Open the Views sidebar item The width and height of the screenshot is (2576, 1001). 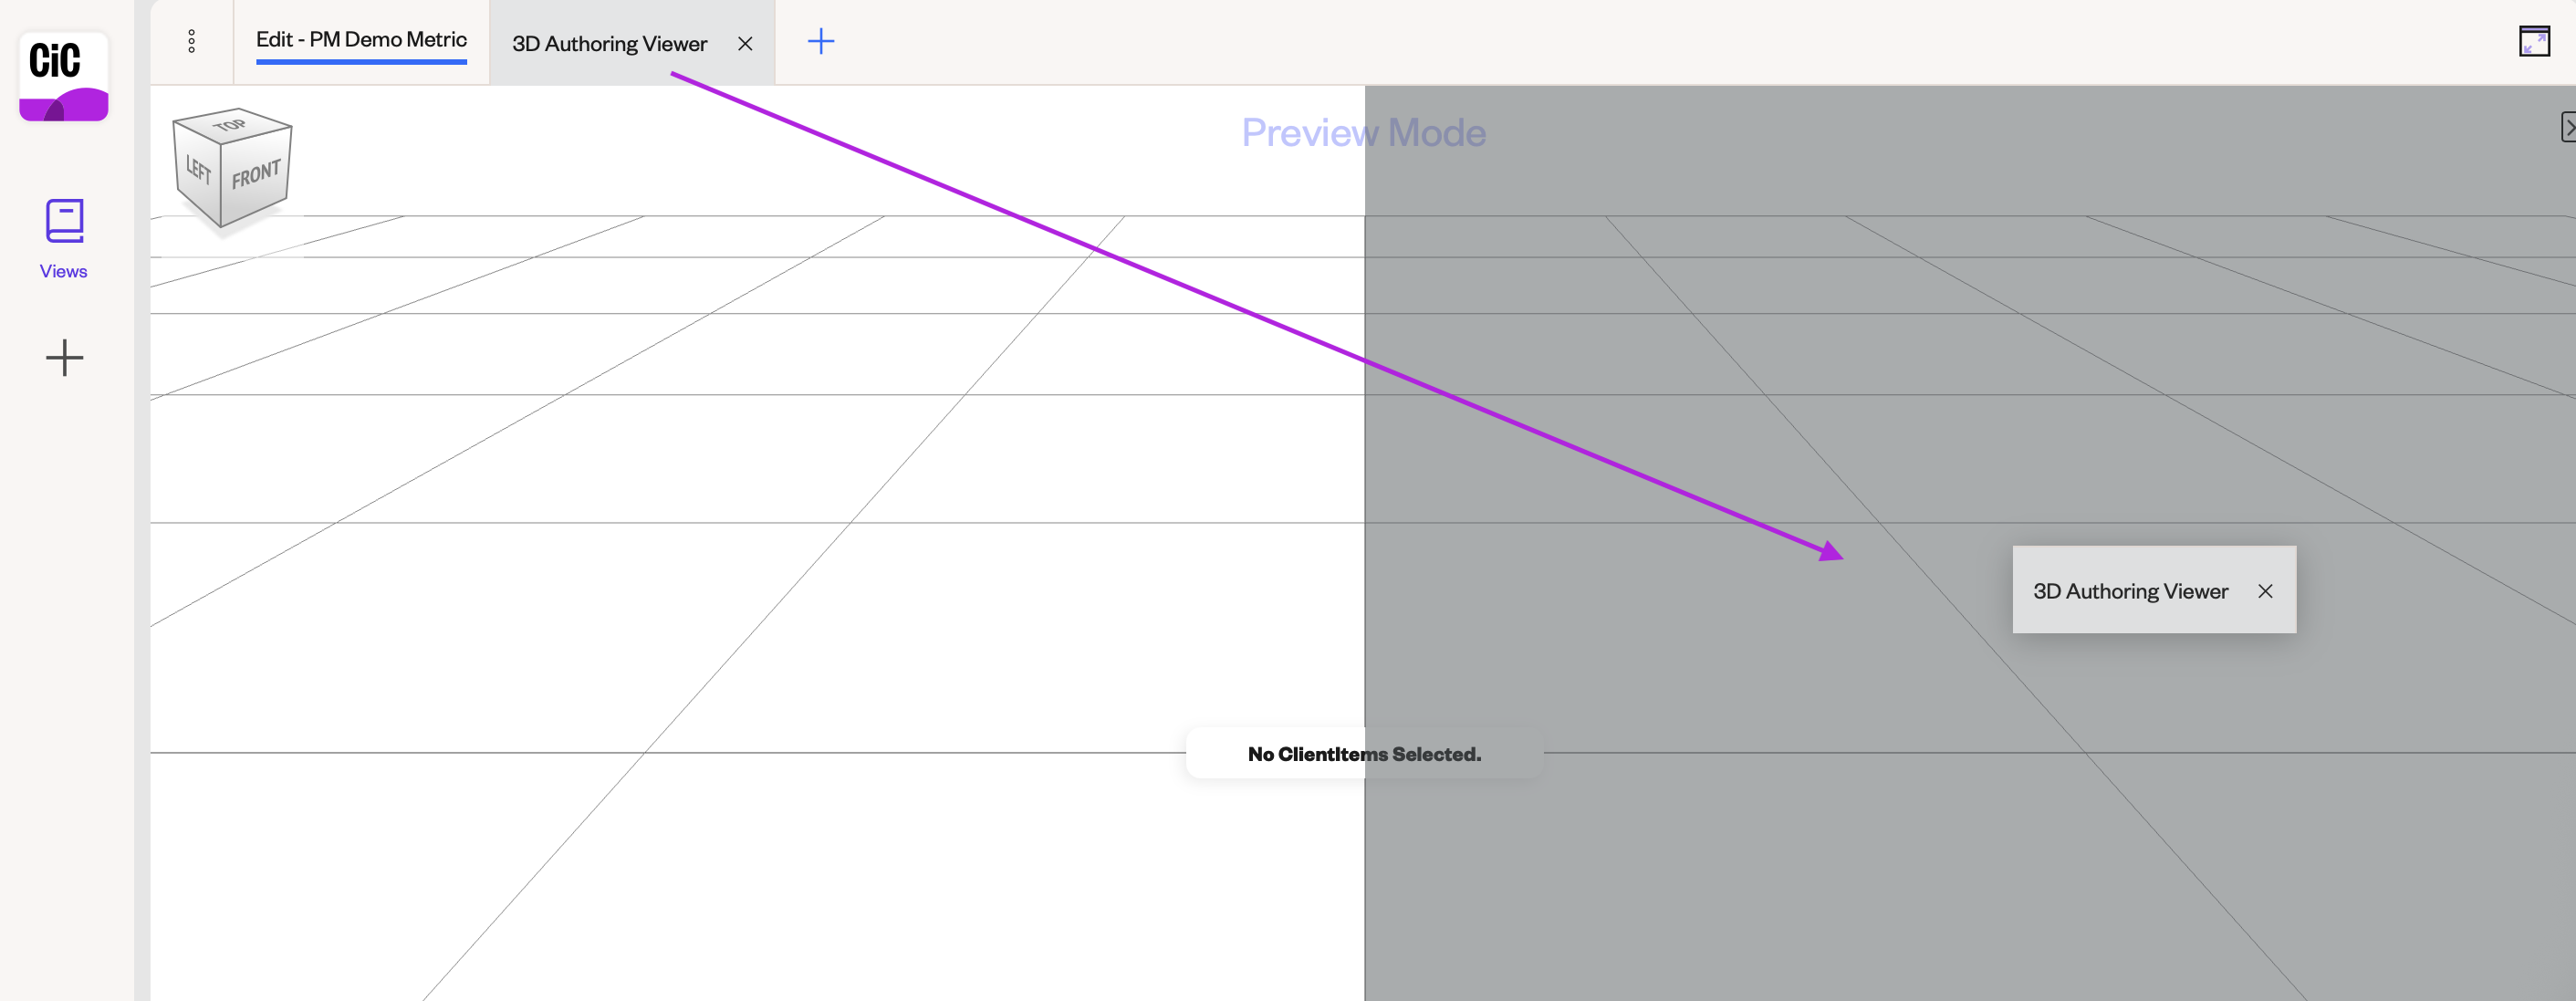(x=64, y=240)
